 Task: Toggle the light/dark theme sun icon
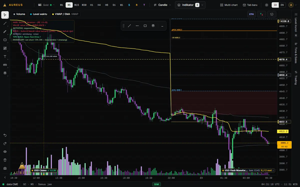267,5
